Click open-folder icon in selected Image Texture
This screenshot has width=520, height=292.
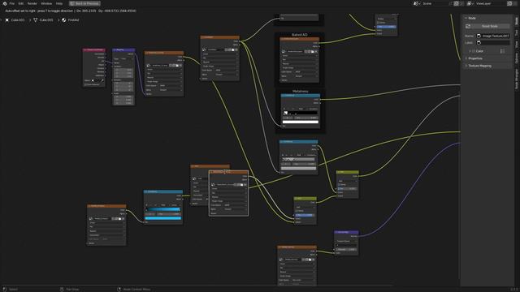tap(242, 184)
